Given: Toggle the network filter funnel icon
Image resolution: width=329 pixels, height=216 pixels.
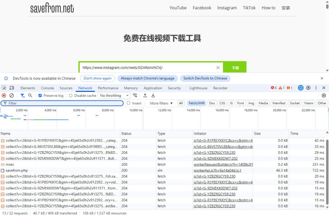Looking at the screenshot, I should (22, 96).
